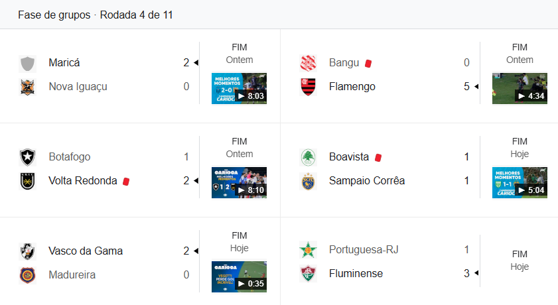The width and height of the screenshot is (558, 305).
Task: Click the Boavista team crest
Action: click(x=308, y=157)
